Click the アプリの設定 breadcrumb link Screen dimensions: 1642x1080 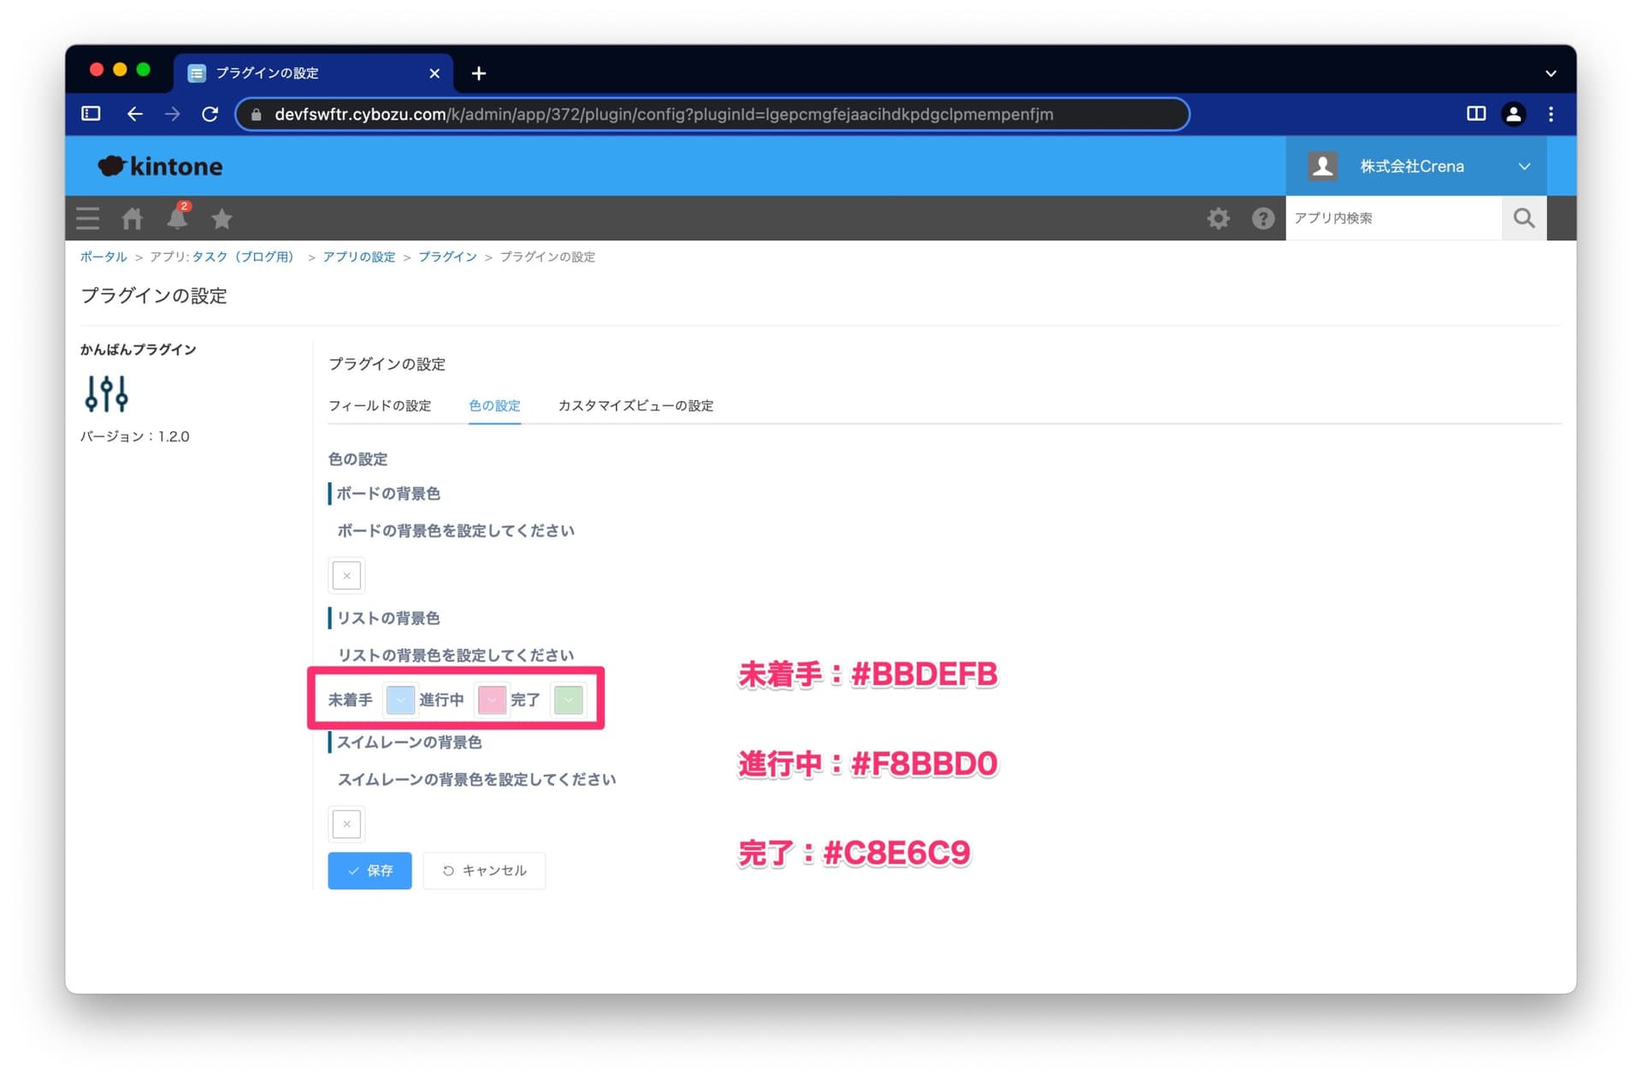(359, 257)
